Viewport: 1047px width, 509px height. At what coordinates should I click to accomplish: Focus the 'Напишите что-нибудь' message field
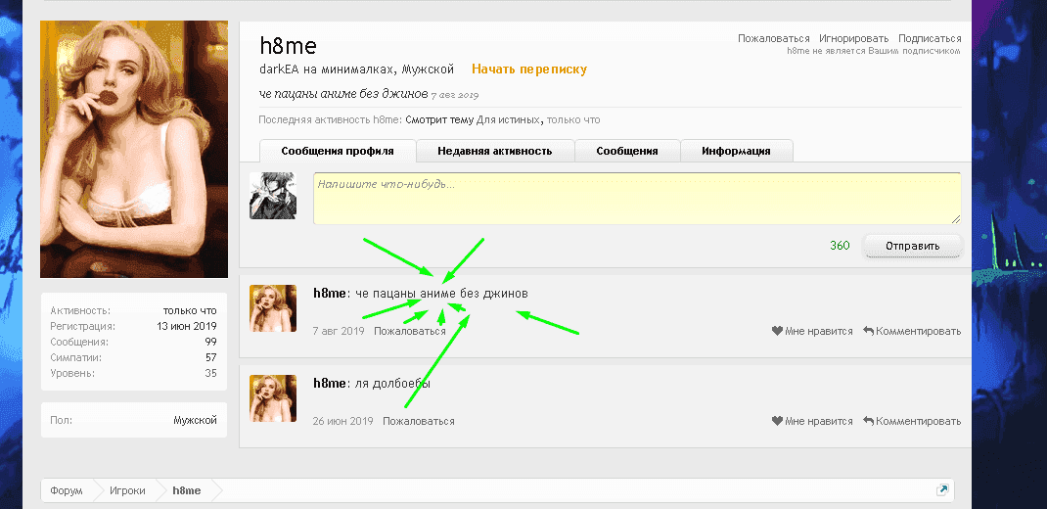(636, 199)
